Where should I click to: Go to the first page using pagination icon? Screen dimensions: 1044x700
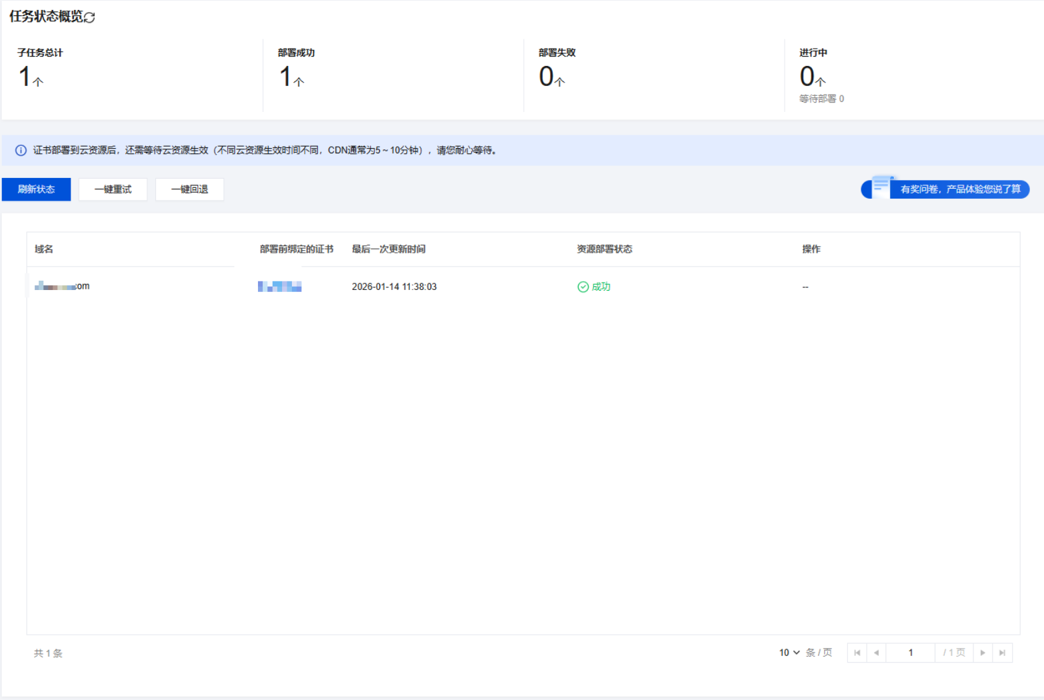coord(857,653)
